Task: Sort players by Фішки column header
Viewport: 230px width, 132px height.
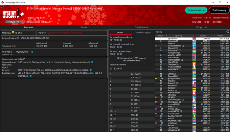Action: tap(220, 36)
